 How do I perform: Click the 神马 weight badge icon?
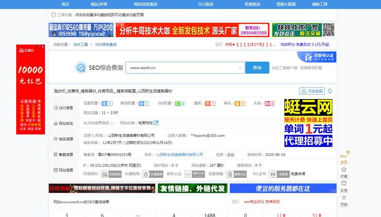point(240,104)
